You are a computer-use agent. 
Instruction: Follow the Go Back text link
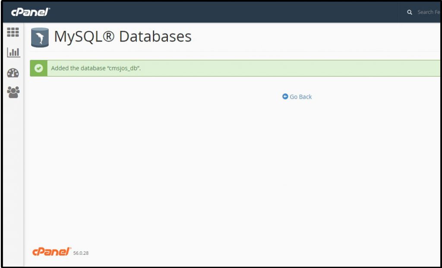pos(300,97)
